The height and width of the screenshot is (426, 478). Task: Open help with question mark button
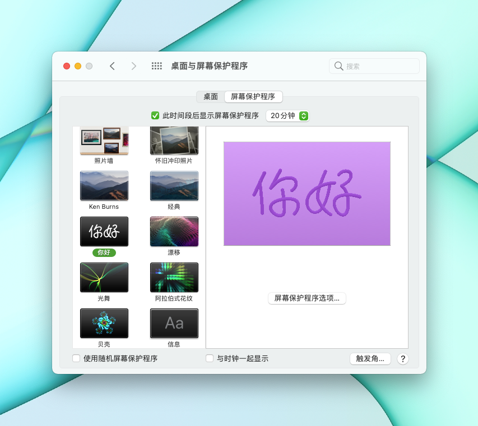(403, 359)
